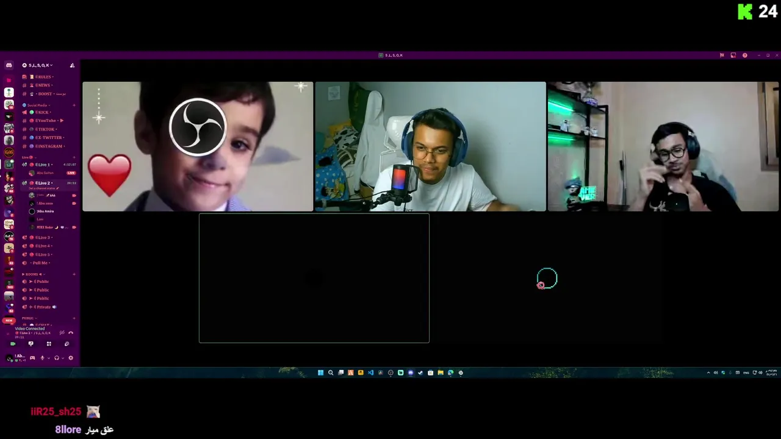Viewport: 781px width, 439px height.
Task: Open the Discord inbox icon in title bar
Action: point(733,55)
